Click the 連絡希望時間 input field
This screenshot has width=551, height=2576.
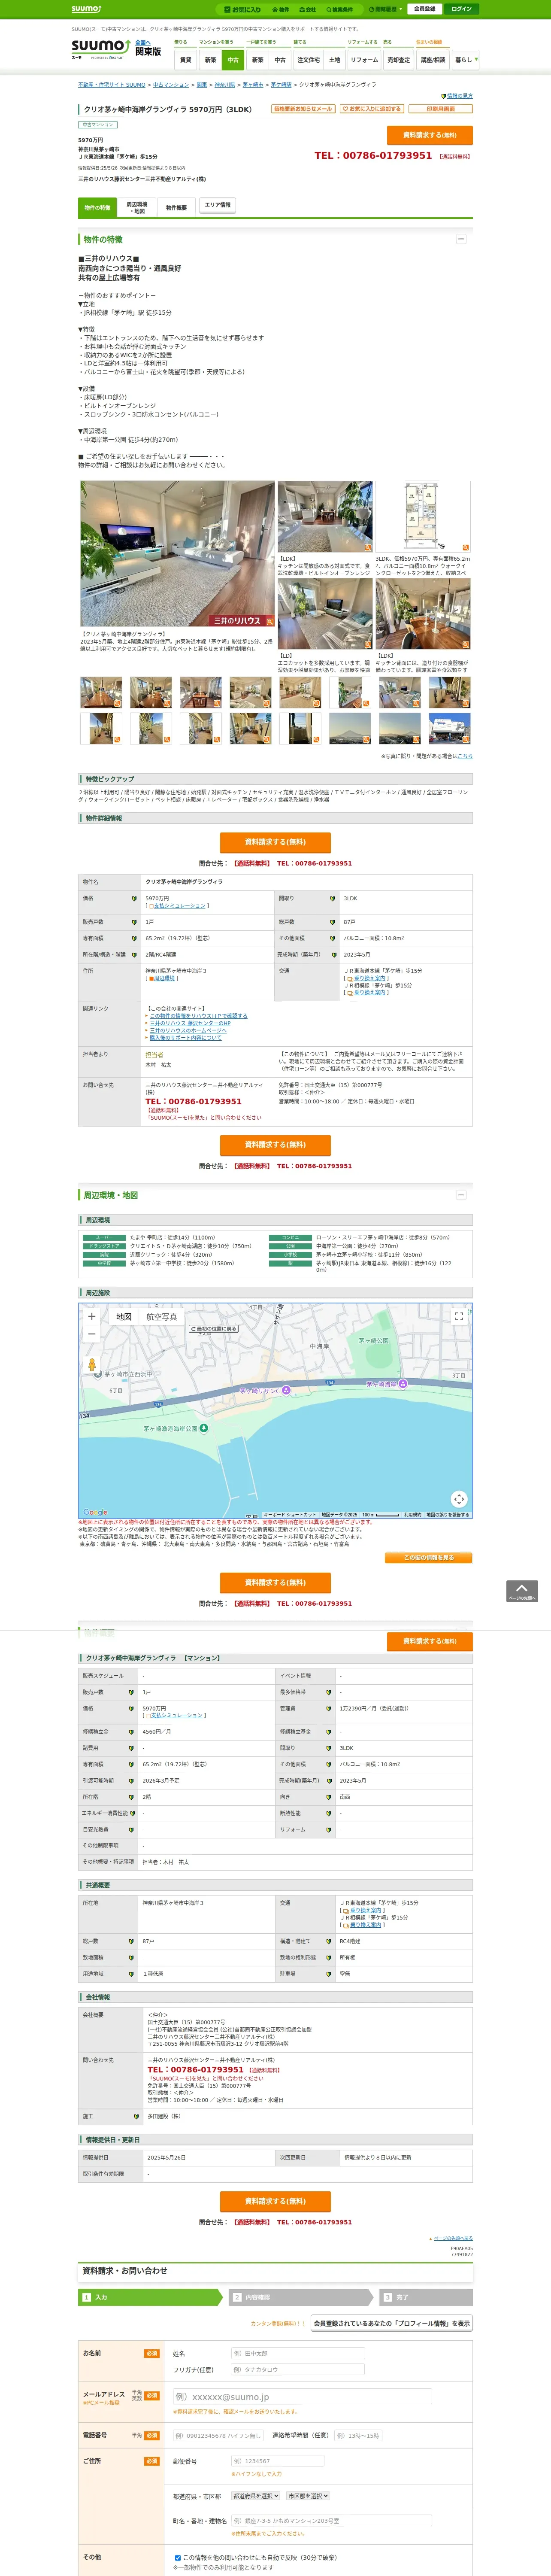(357, 2435)
